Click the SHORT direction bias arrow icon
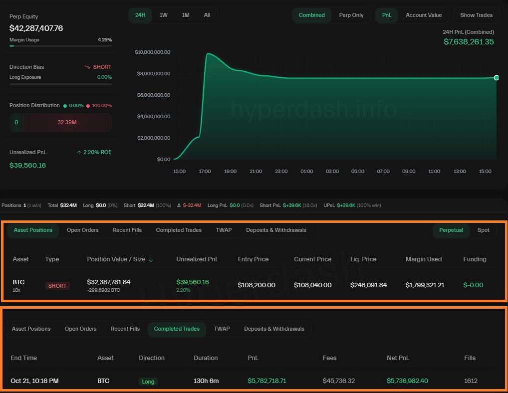Viewport: 508px width, 393px height. tap(87, 67)
